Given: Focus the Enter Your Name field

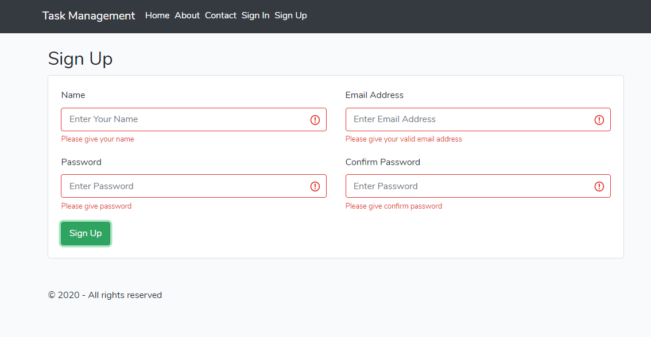Looking at the screenshot, I should pos(184,119).
